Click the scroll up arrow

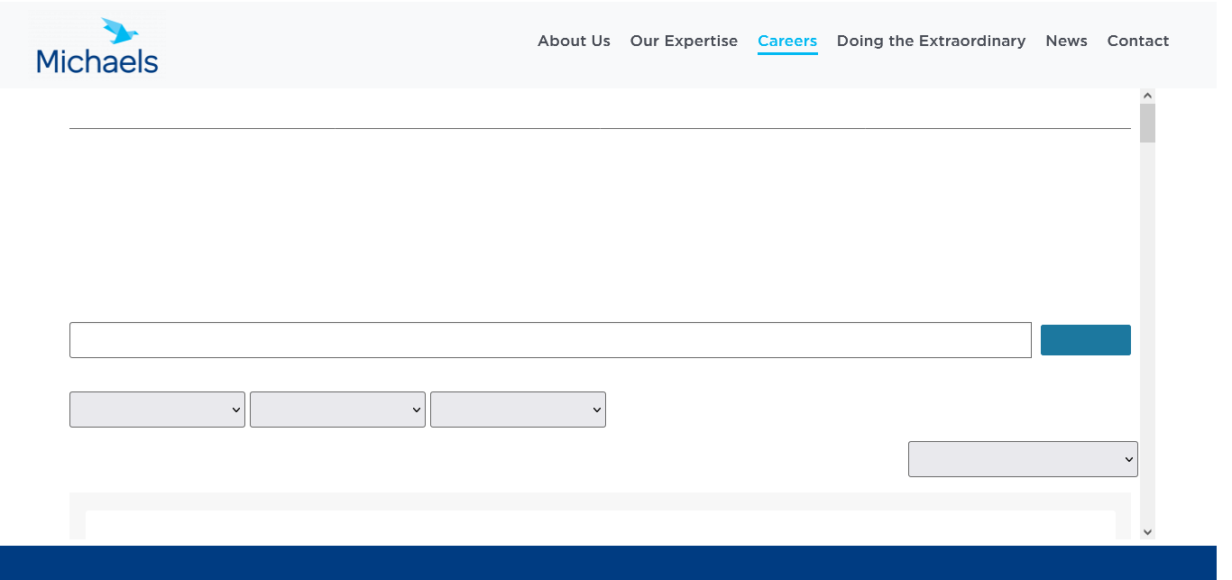1147,96
